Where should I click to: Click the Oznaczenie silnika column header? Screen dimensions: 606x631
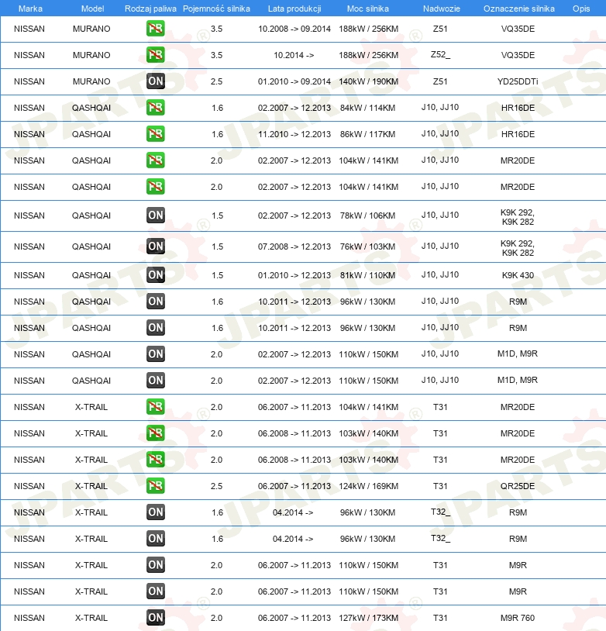point(519,9)
